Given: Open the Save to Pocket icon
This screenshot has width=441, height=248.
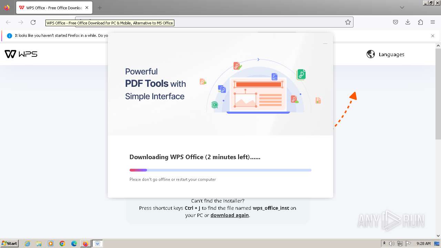Looking at the screenshot, I should pos(396,22).
